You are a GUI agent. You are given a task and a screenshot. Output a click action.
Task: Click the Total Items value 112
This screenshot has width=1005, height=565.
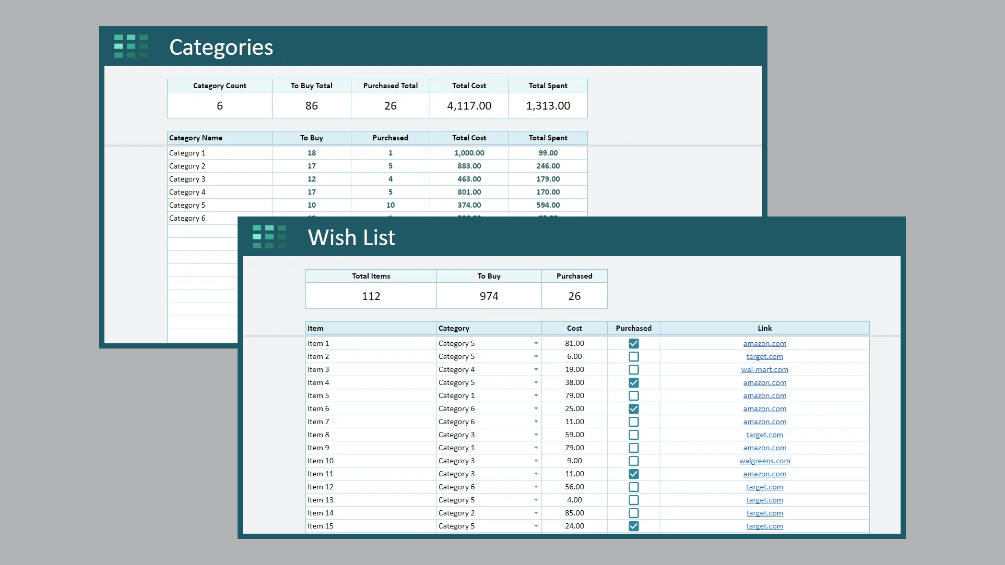pyautogui.click(x=371, y=296)
